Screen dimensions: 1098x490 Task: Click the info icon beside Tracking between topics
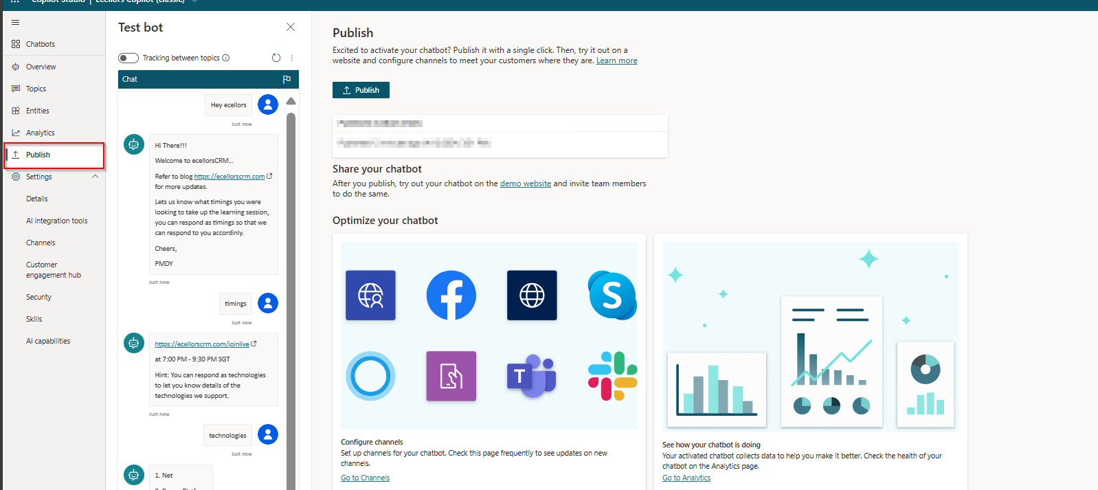click(226, 58)
